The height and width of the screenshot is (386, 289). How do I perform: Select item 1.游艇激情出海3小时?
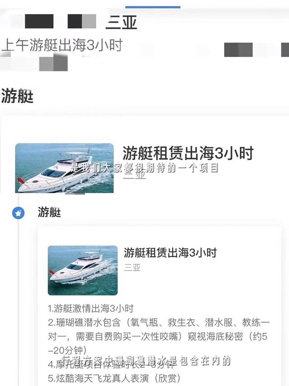91,308
